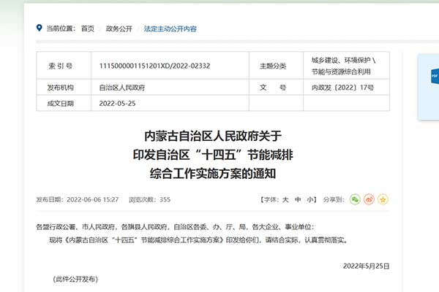Click the publish date 2022-06-06 15:27
This screenshot has width=439, height=292.
pyautogui.click(x=92, y=199)
